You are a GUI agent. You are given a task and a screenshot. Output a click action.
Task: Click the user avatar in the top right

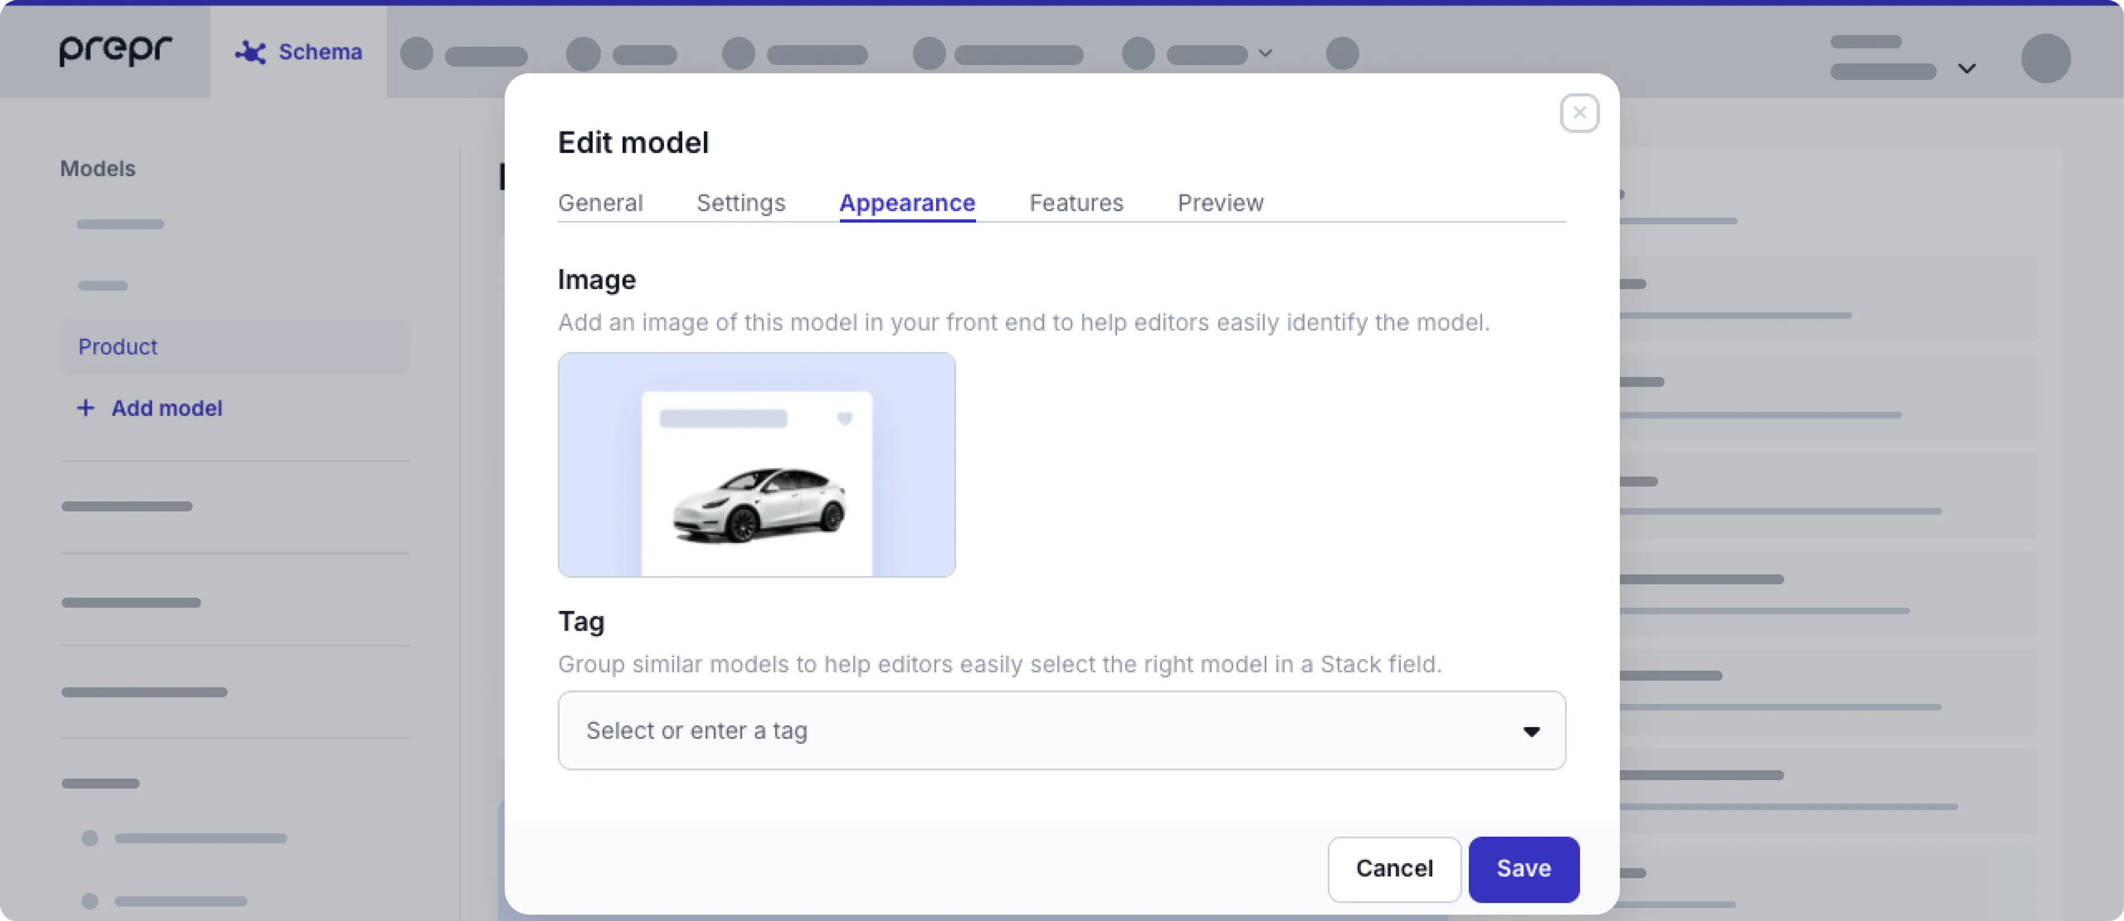2045,57
